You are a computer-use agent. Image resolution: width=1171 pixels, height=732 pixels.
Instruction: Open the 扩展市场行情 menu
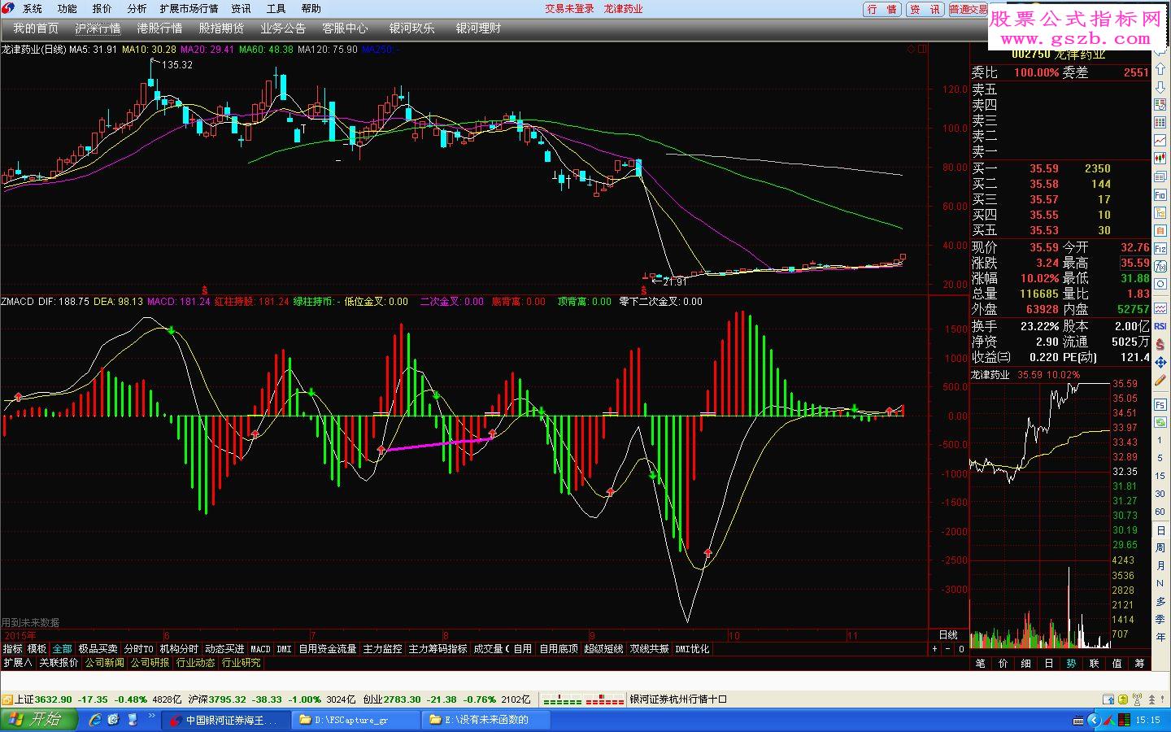189,9
